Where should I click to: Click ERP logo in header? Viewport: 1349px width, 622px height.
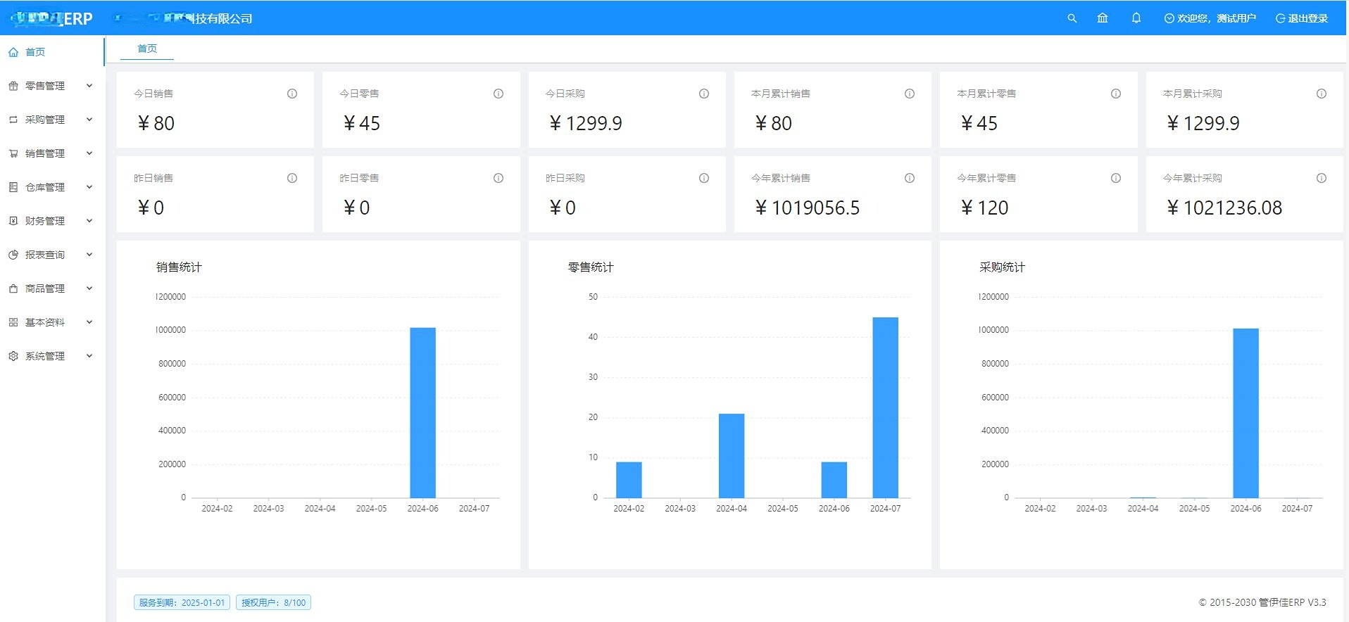click(51, 19)
